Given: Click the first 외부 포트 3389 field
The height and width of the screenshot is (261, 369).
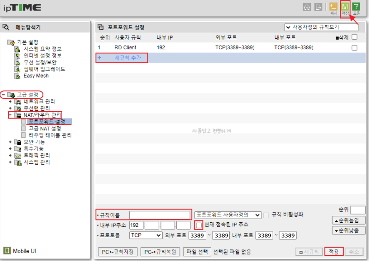Looking at the screenshot, I should pyautogui.click(x=197, y=235).
